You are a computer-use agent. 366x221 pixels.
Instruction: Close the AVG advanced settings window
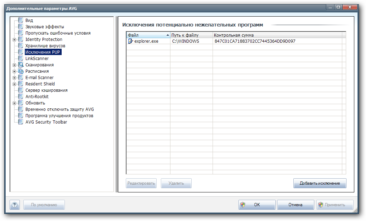coord(350,7)
